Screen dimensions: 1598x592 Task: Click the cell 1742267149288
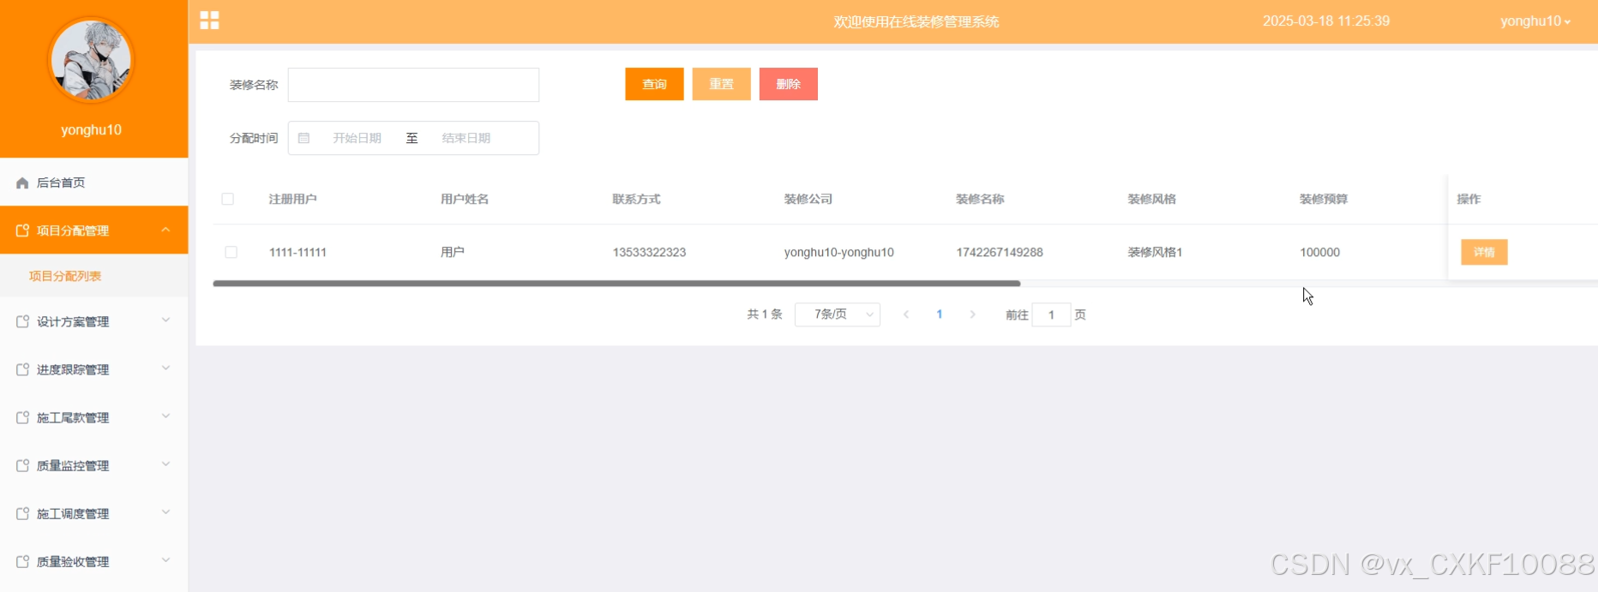coord(1000,252)
